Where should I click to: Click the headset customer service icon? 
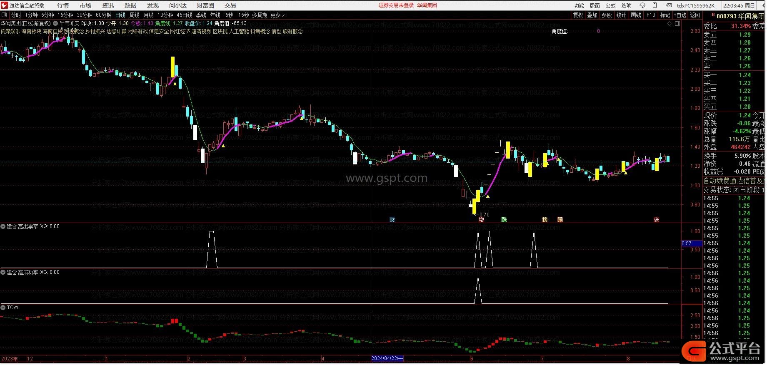coord(642,5)
